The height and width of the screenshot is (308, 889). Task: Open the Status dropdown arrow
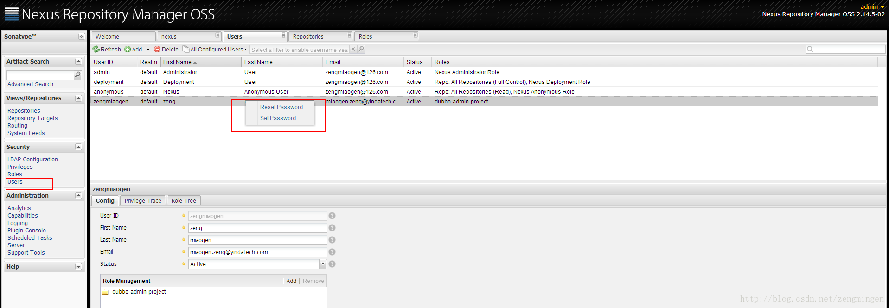click(x=323, y=264)
